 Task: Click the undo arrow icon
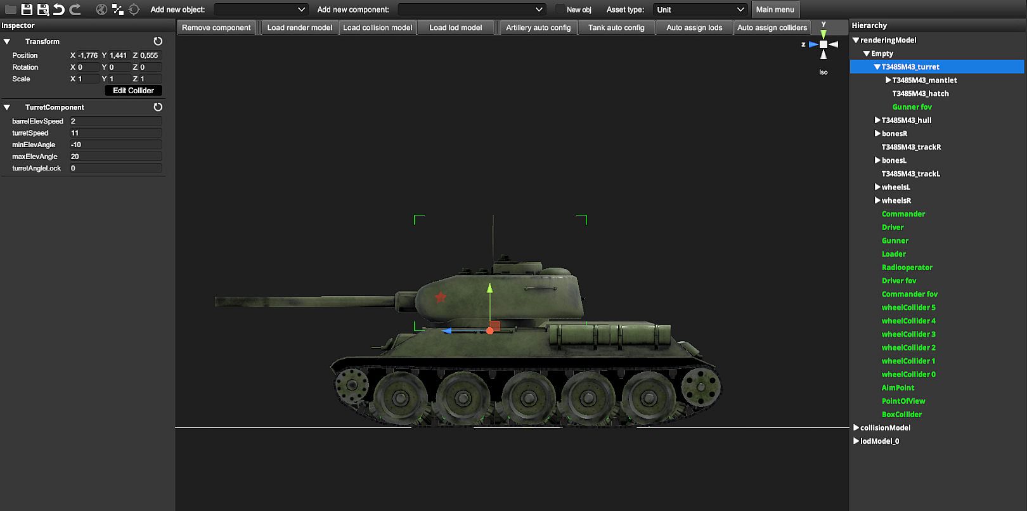(59, 10)
